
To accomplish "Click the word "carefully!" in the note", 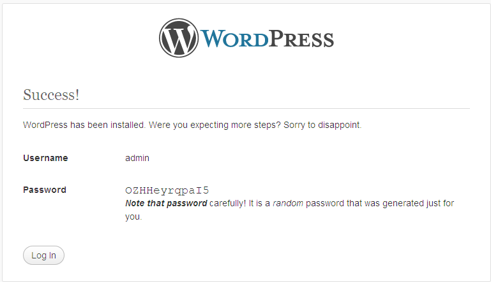I will (x=228, y=203).
